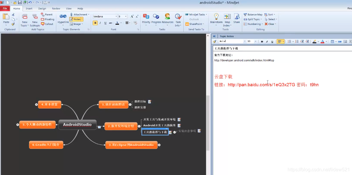The height and width of the screenshot is (175, 352).
Task: Collapse the Topic Notes pane with double chevron
Action: (214, 36)
